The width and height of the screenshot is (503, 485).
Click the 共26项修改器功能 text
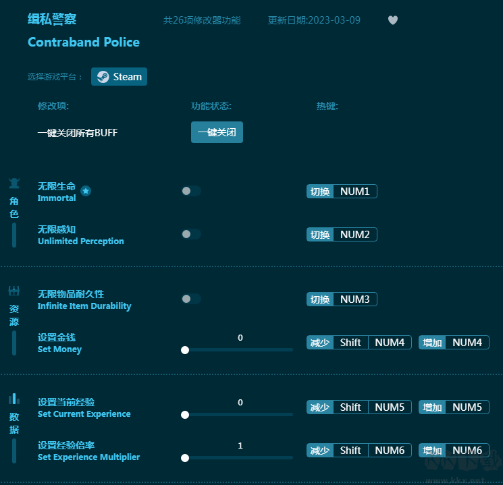click(x=202, y=20)
